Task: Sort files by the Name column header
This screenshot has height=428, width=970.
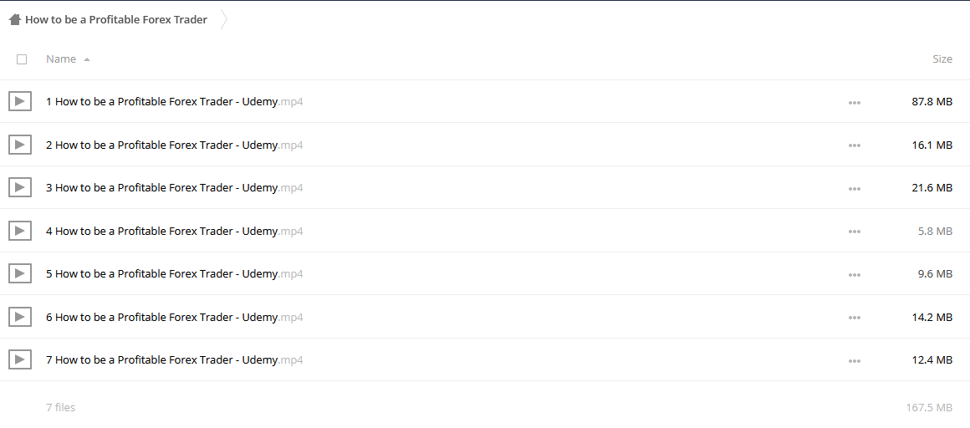Action: coord(61,59)
